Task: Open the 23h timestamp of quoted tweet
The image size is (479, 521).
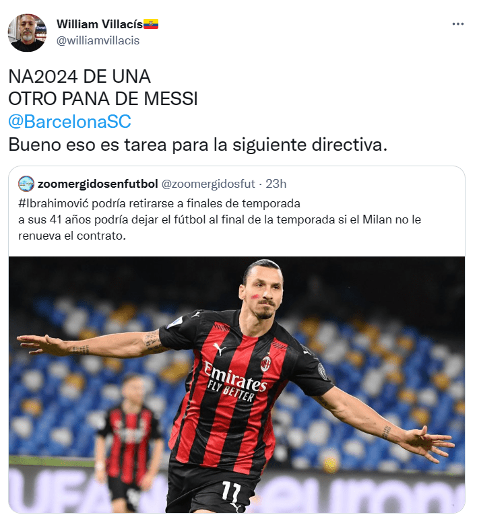Action: pos(276,184)
